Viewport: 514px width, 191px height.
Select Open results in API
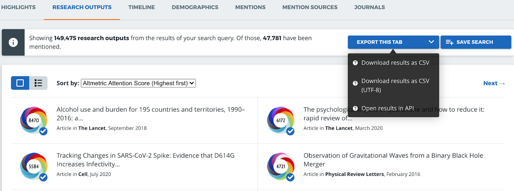[387, 109]
